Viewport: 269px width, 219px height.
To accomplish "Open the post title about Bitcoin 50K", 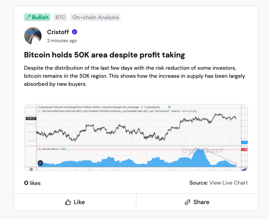I will (104, 55).
